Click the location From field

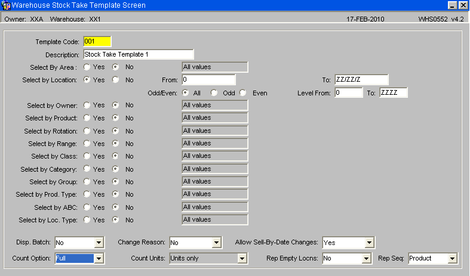pyautogui.click(x=208, y=80)
